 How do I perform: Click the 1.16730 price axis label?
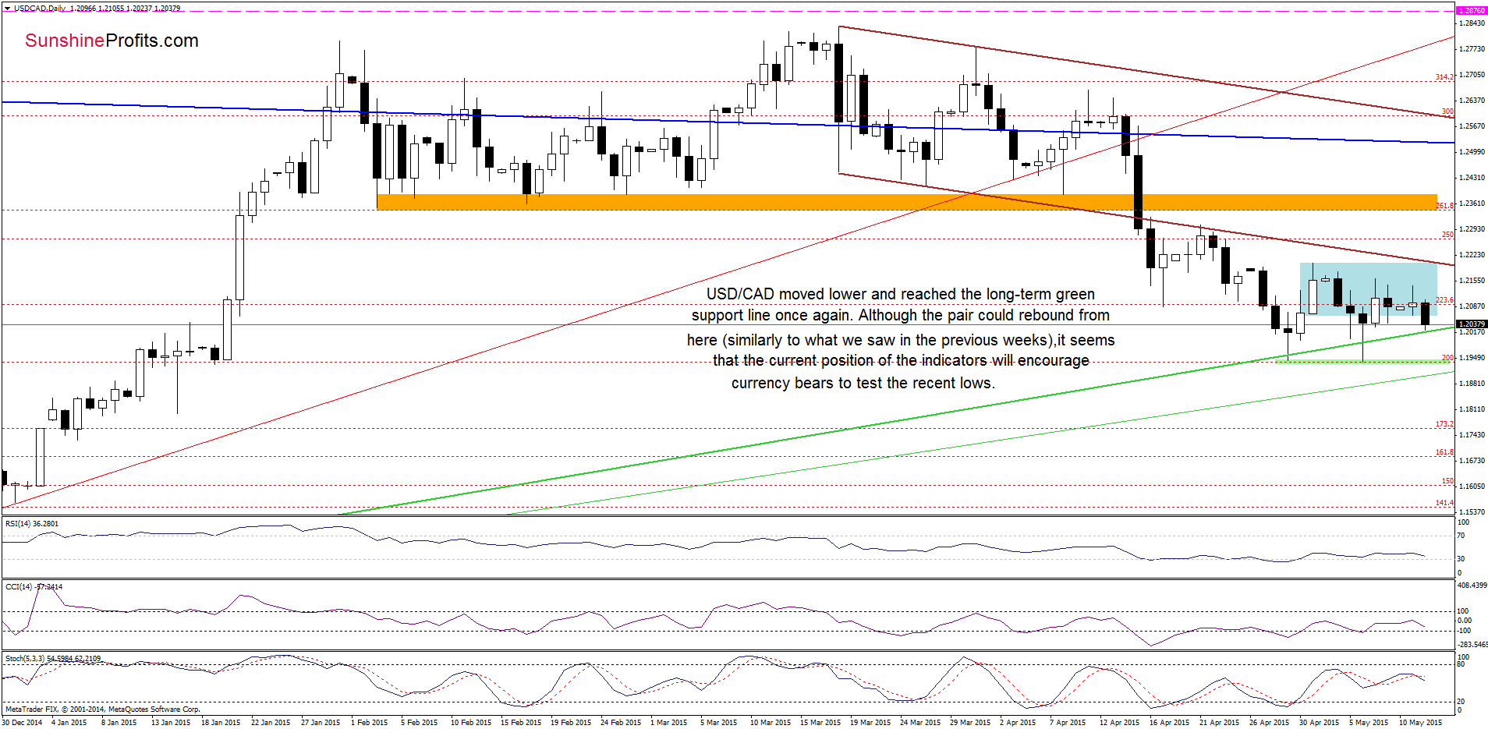1472,461
